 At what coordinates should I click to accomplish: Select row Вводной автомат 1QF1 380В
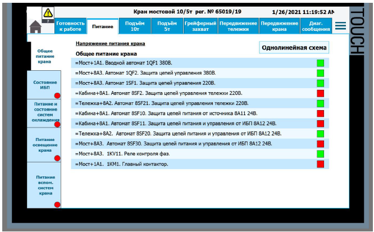[200, 63]
